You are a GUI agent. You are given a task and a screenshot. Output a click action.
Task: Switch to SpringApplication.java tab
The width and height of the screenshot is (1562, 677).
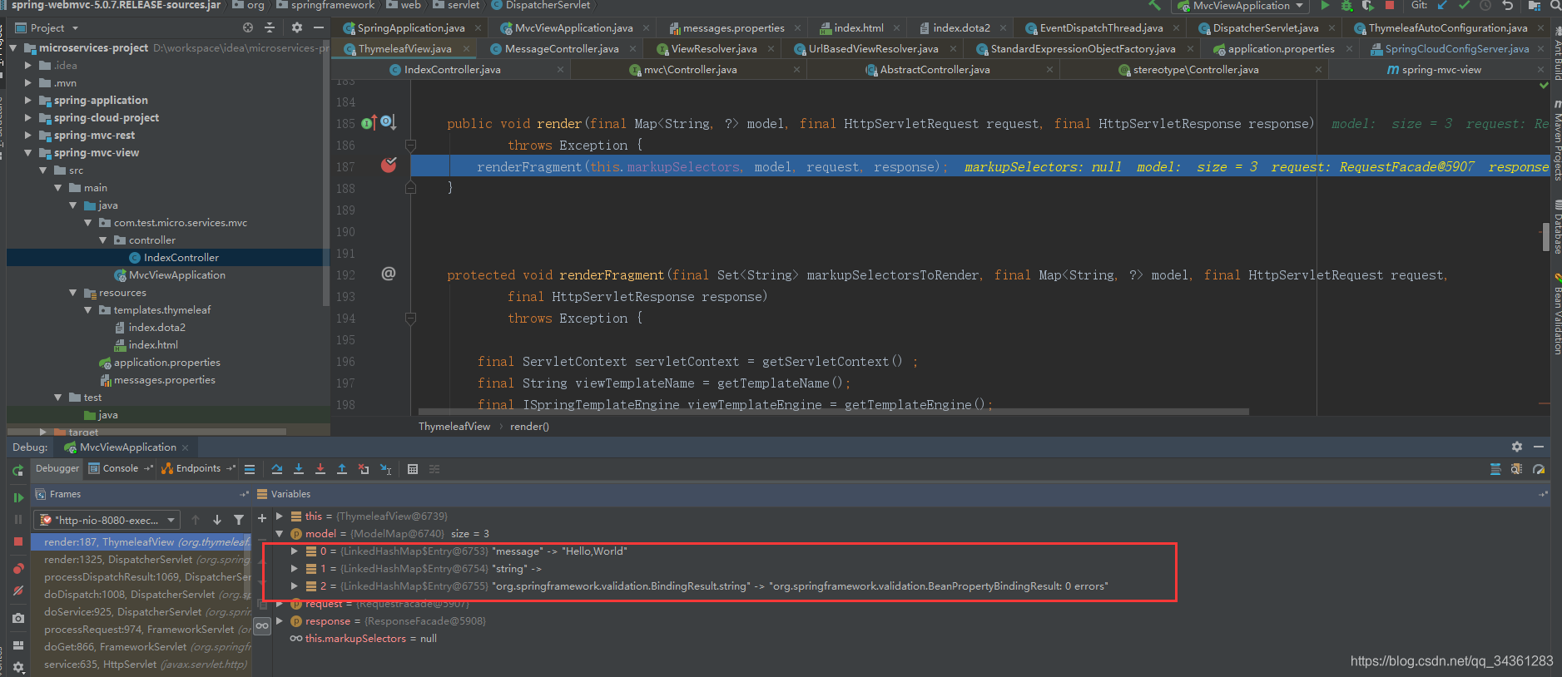coord(411,28)
